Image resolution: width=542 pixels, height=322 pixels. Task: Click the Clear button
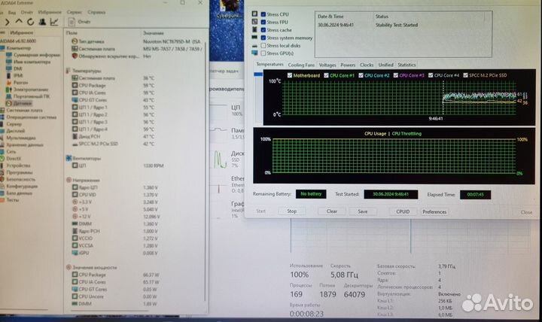[x=332, y=211]
